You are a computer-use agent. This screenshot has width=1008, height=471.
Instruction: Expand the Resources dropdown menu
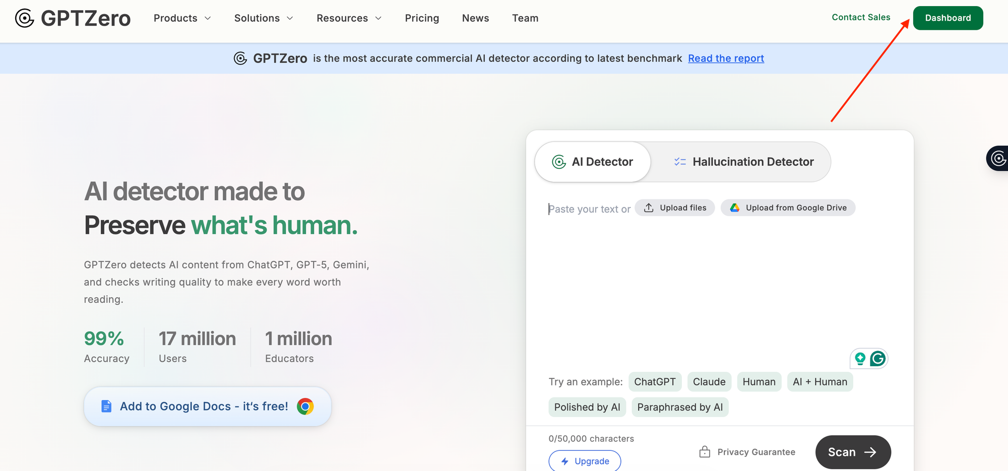pos(349,18)
